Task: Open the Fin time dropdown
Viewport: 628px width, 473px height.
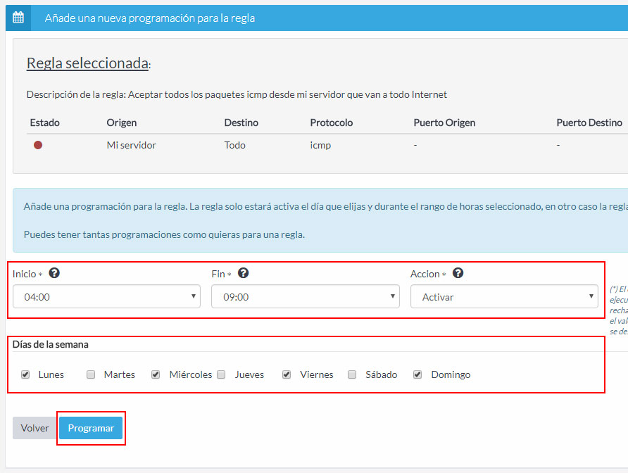Action: 305,297
